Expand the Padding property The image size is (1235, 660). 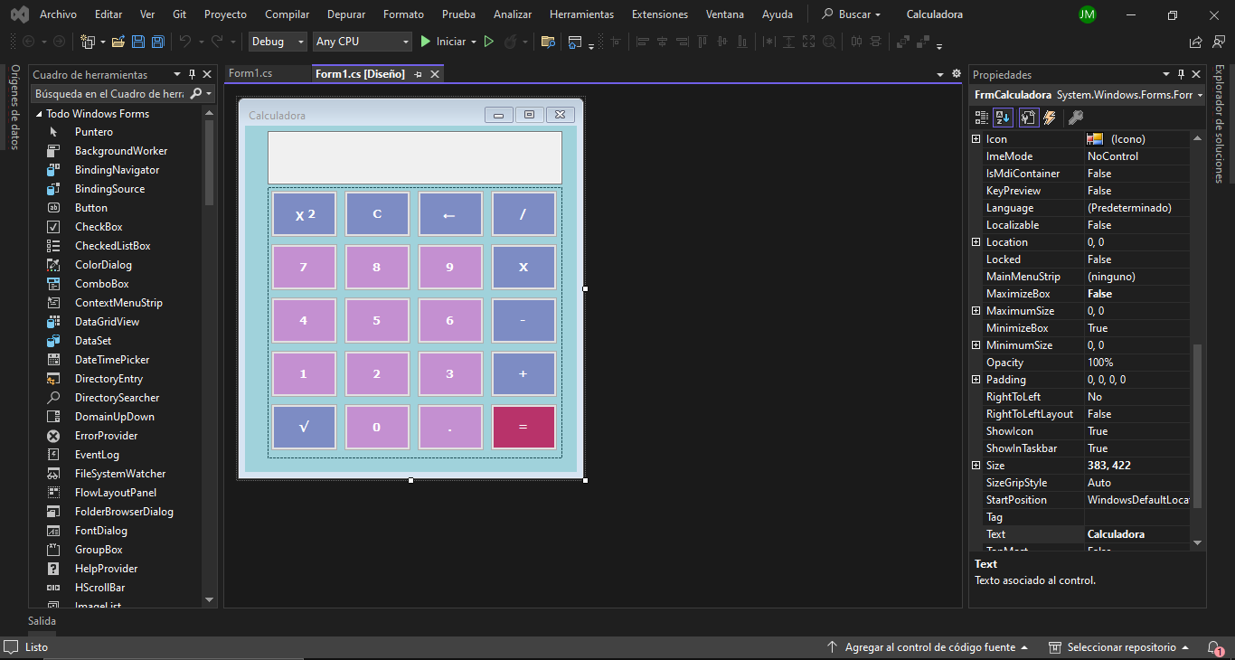pyautogui.click(x=976, y=380)
